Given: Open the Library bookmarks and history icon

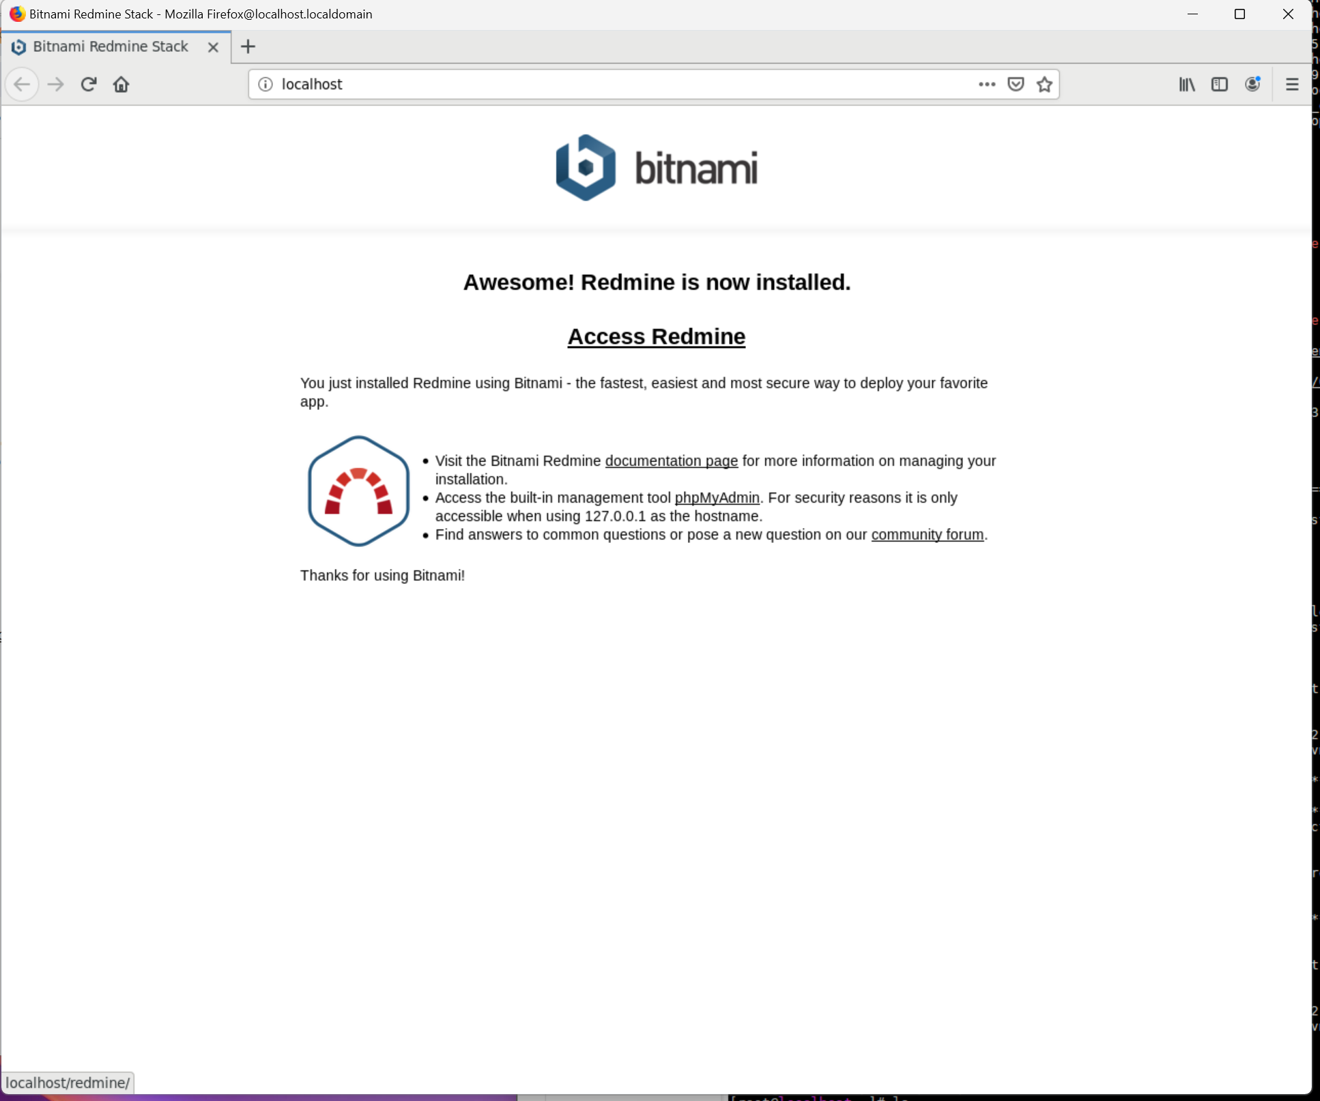Looking at the screenshot, I should [x=1187, y=85].
